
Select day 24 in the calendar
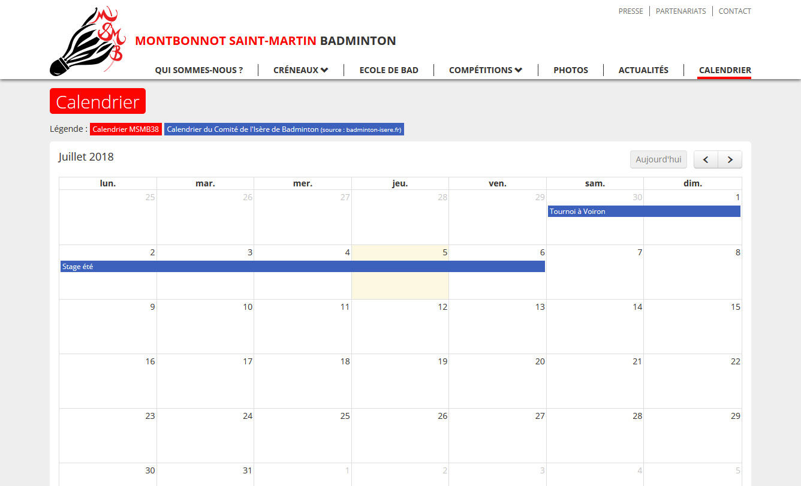pyautogui.click(x=206, y=436)
